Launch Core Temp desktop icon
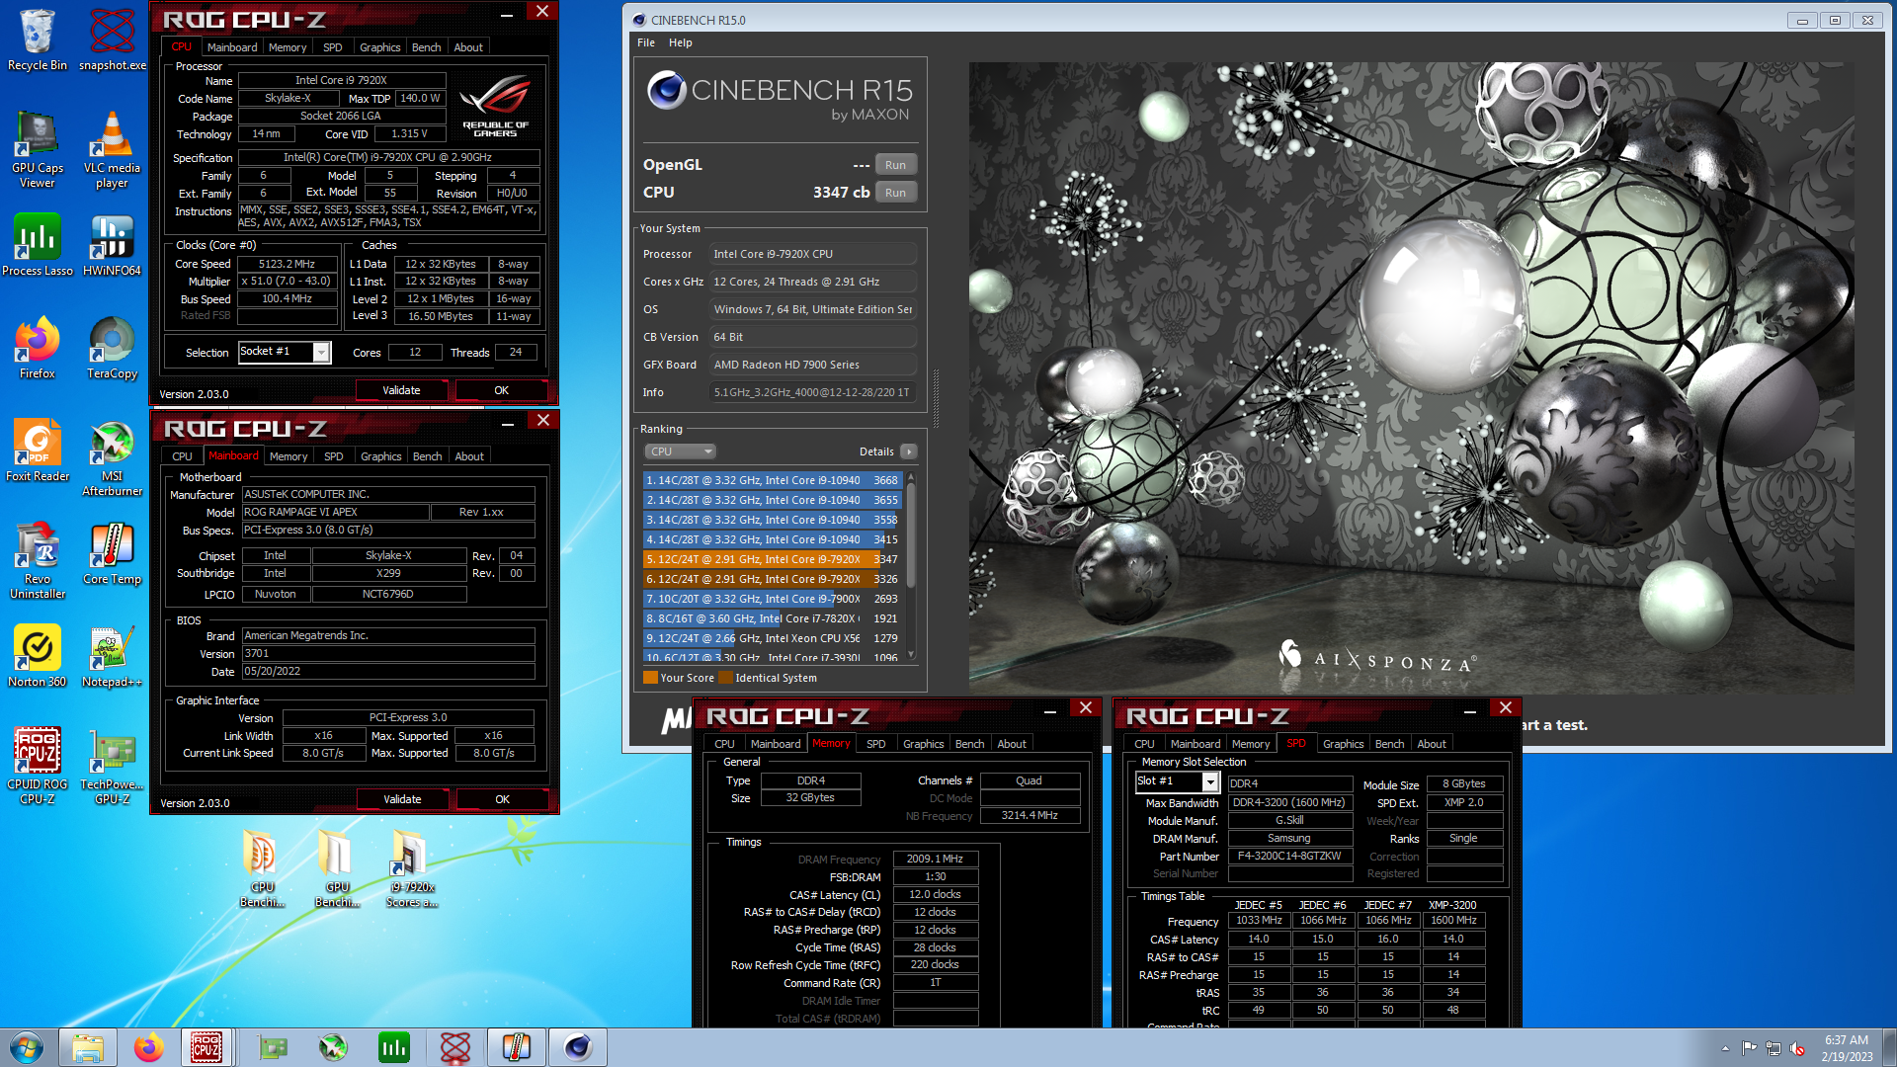Viewport: 1897px width, 1067px height. tap(113, 553)
